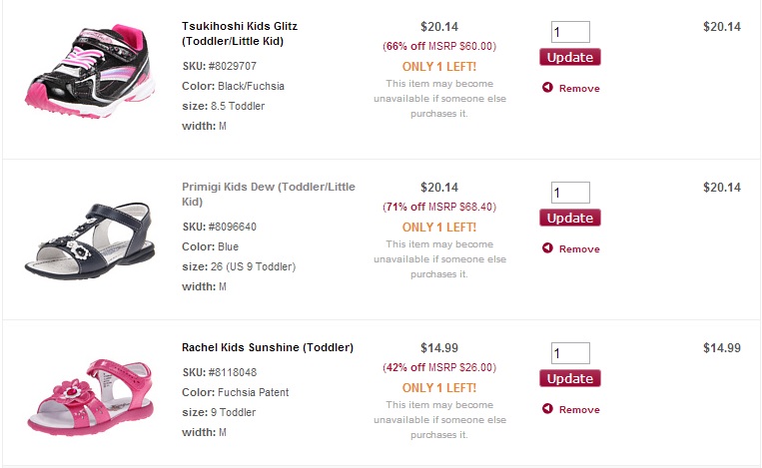Click the $14.99 Rachel Kids unit price
This screenshot has width=762, height=468.
click(x=439, y=347)
